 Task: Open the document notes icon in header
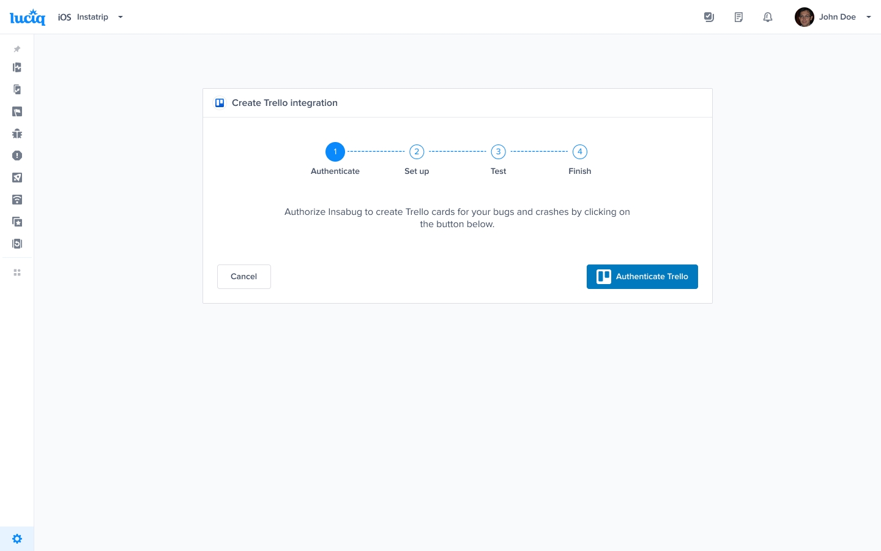[x=738, y=17]
